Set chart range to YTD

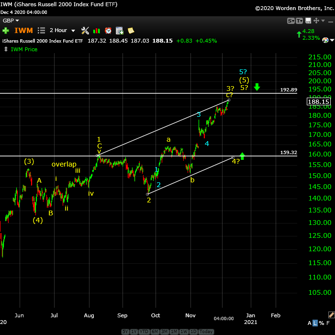tap(144, 331)
